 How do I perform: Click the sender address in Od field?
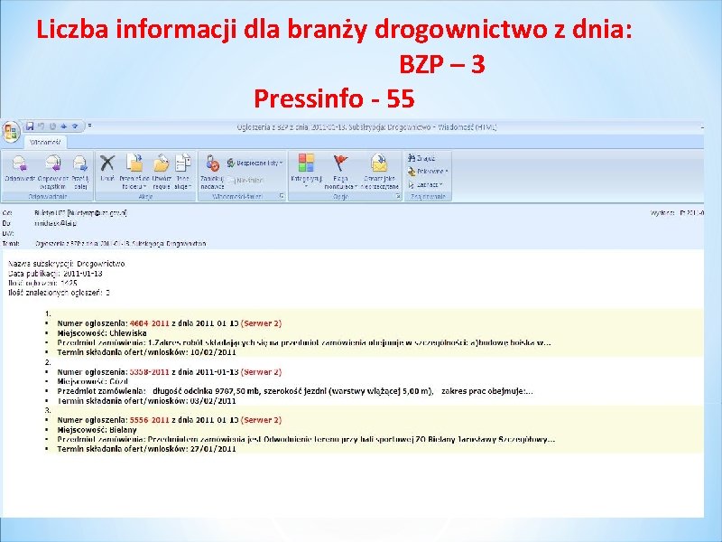(x=80, y=212)
